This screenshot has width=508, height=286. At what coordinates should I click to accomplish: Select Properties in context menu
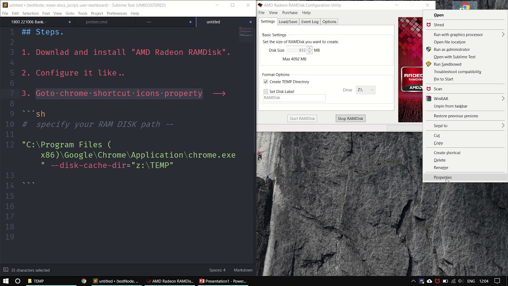point(465,177)
